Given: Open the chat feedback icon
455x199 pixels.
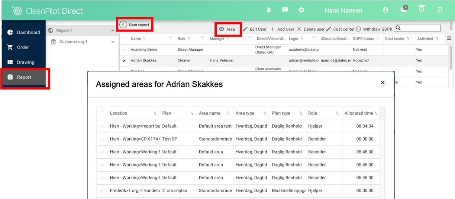Looking at the screenshot, I should 285,10.
